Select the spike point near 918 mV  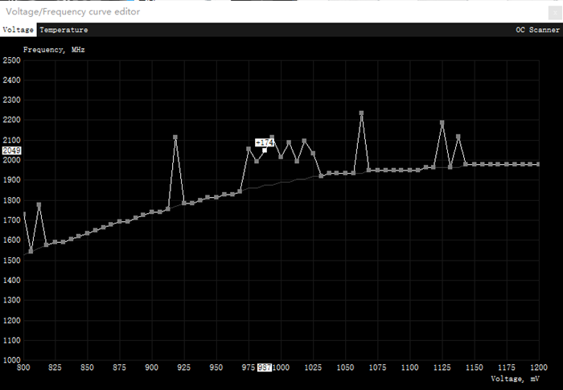point(175,138)
